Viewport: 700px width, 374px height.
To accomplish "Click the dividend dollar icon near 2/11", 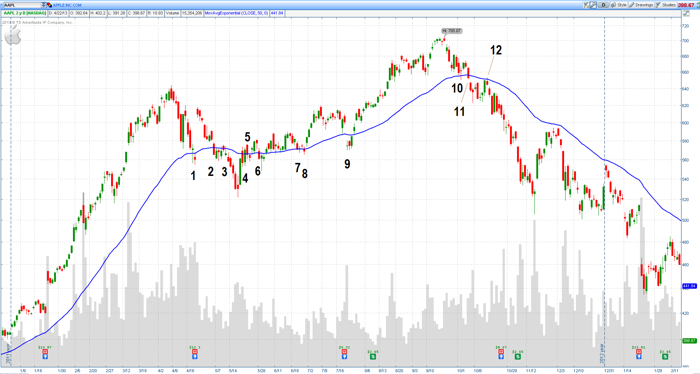I will tap(665, 357).
